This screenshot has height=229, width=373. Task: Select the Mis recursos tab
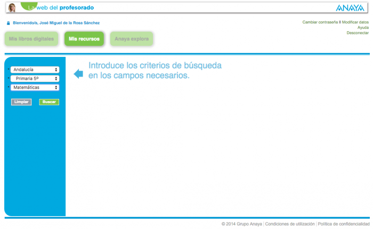point(84,39)
